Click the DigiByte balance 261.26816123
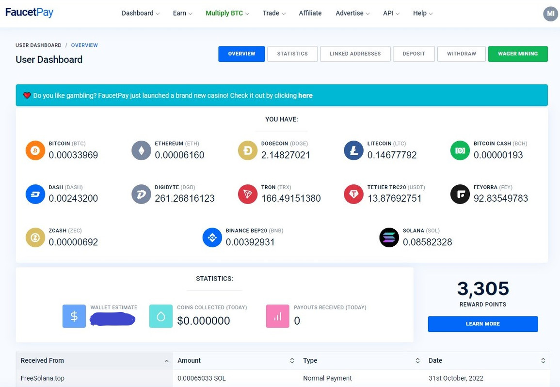The width and height of the screenshot is (560, 387). 185,198
